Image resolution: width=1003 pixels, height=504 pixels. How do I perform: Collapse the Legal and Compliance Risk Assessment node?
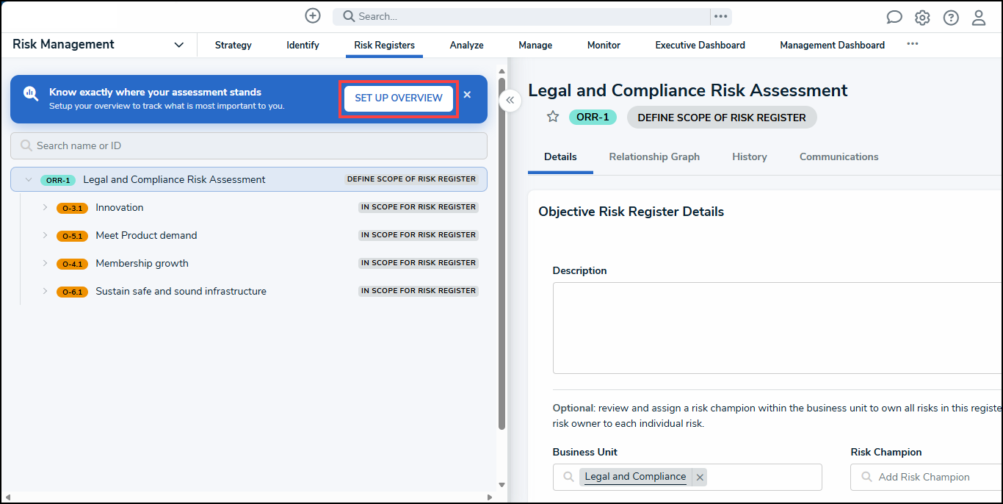(x=29, y=179)
